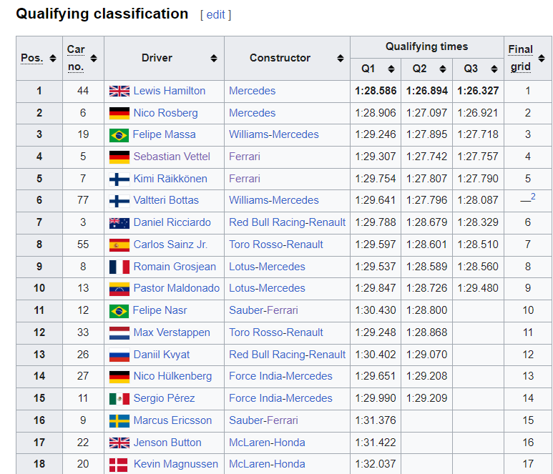The image size is (553, 474).
Task: Sort table by Pos. column arrows
Action: click(53, 58)
